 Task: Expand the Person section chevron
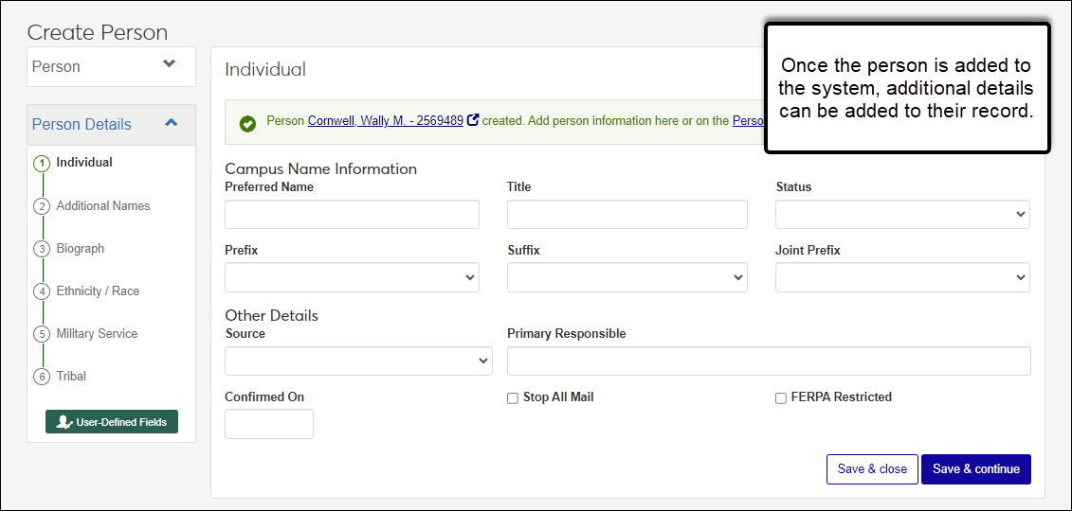coord(170,64)
